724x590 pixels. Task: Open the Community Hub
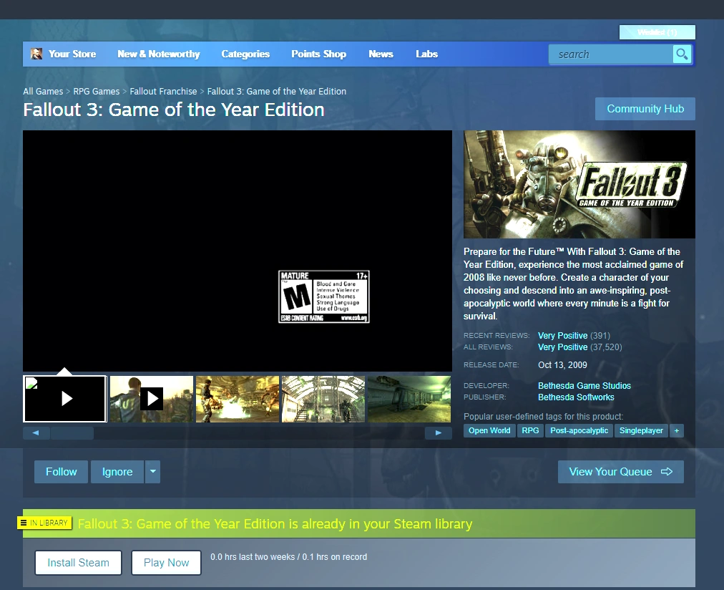[x=645, y=108]
